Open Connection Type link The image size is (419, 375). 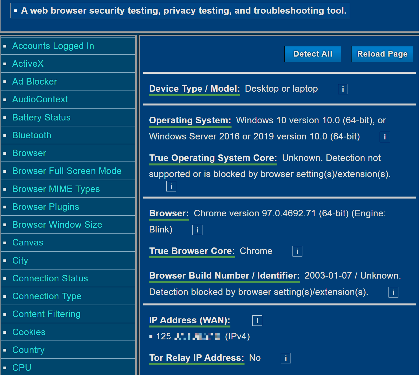[x=47, y=296]
